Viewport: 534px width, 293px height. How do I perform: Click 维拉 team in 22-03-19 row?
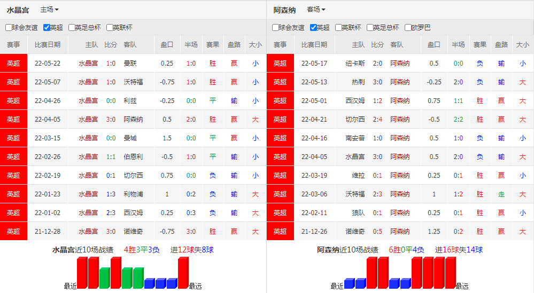[x=358, y=176]
